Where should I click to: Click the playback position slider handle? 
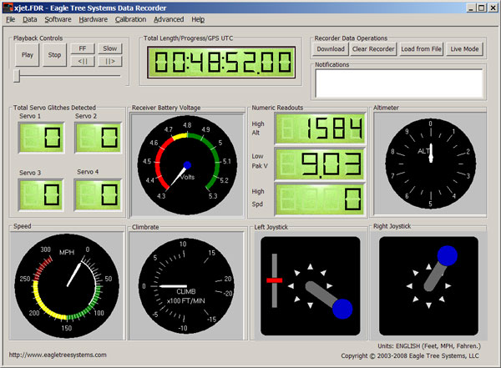pyautogui.click(x=17, y=77)
